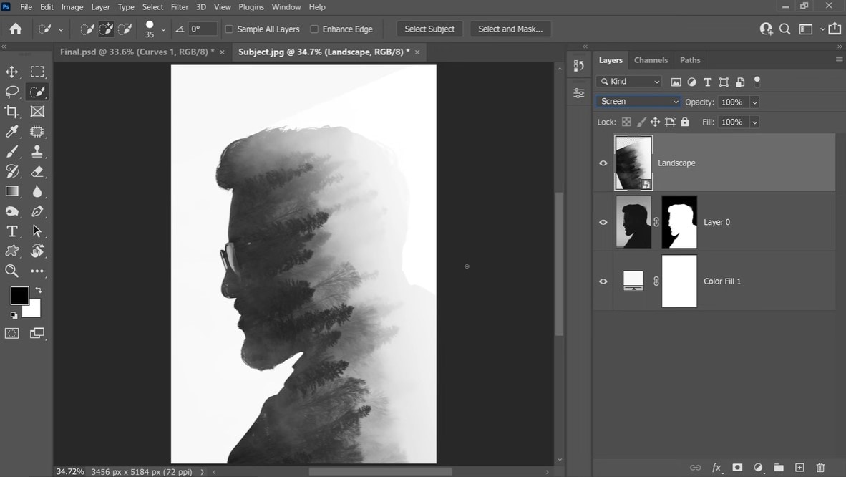The height and width of the screenshot is (477, 846).
Task: Expand status bar info arrow
Action: pos(203,471)
